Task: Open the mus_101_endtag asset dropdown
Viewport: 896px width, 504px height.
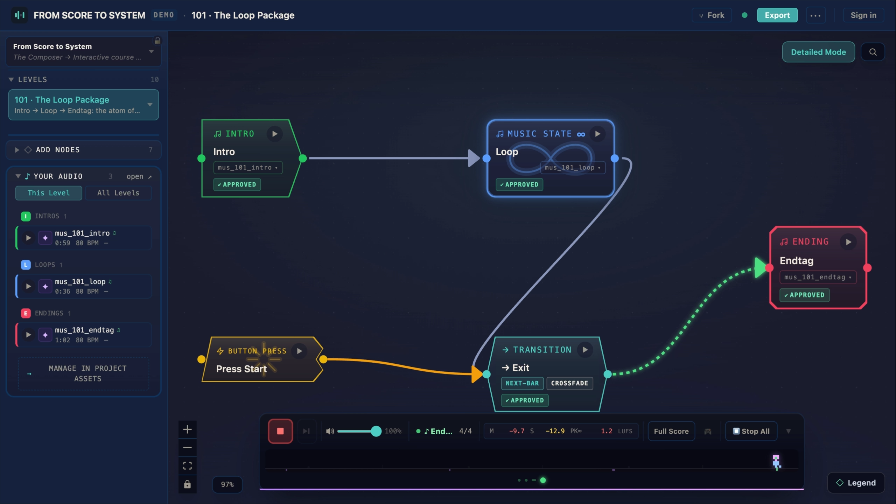Action: (x=818, y=277)
